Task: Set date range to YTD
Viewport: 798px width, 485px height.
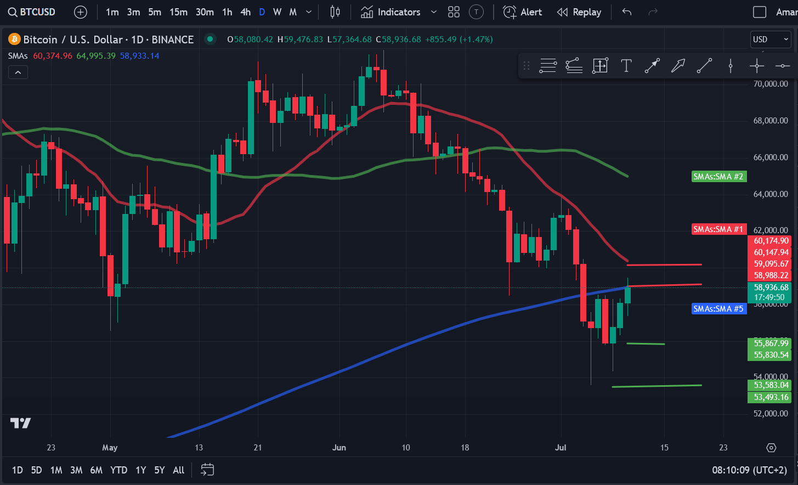Action: tap(118, 470)
